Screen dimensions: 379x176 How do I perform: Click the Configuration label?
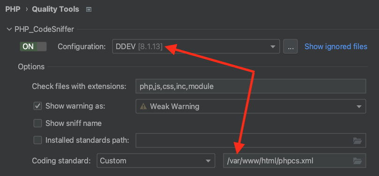pyautogui.click(x=82, y=46)
